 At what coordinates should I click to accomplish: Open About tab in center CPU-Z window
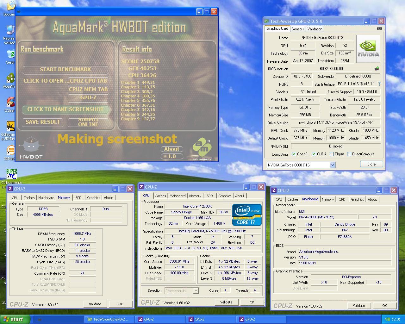pos(240,196)
